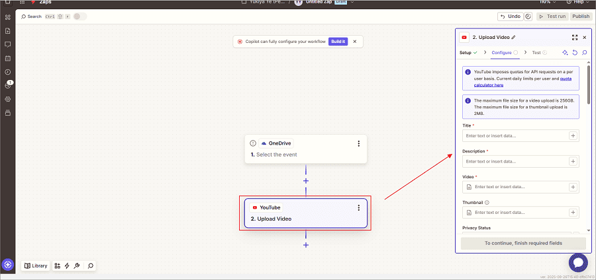
Task: Click the Publish button
Action: tap(581, 17)
